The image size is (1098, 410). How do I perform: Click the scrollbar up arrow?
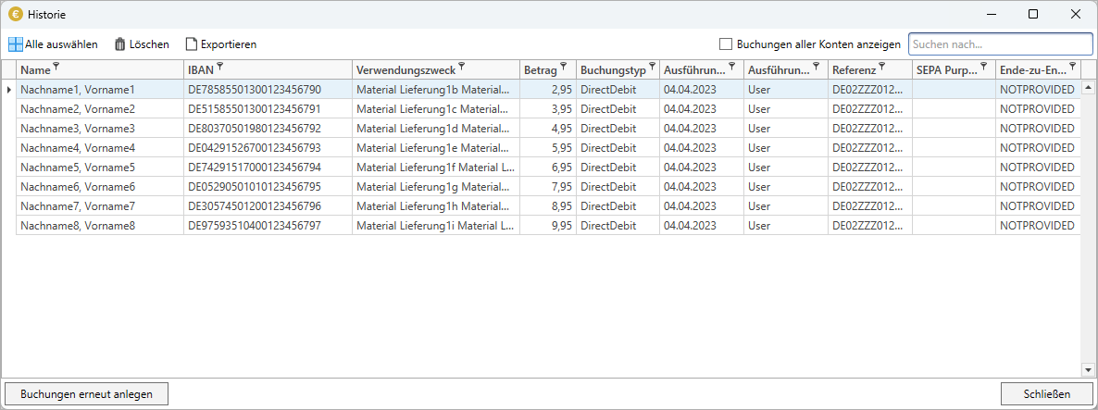(x=1088, y=87)
